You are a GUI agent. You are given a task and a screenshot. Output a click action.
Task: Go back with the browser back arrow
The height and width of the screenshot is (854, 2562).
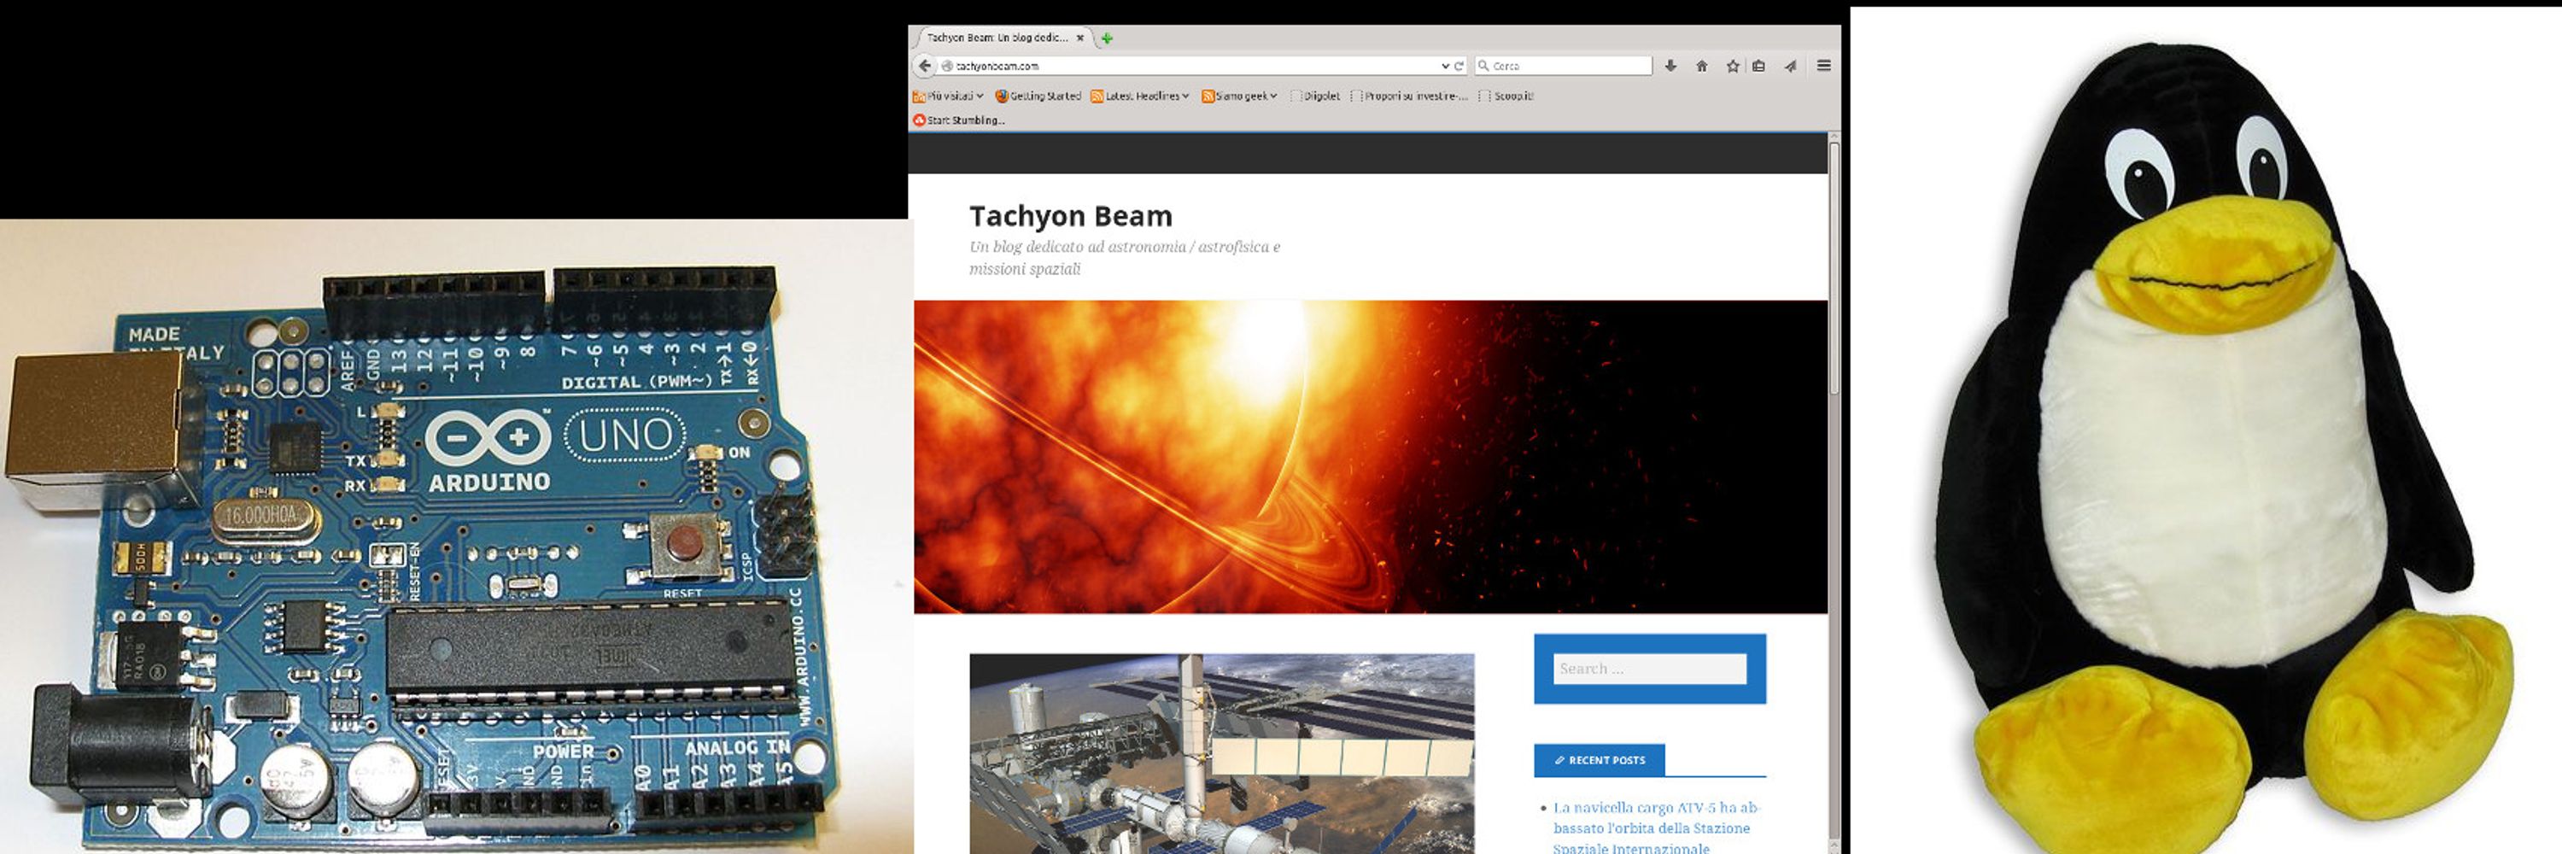(x=925, y=66)
